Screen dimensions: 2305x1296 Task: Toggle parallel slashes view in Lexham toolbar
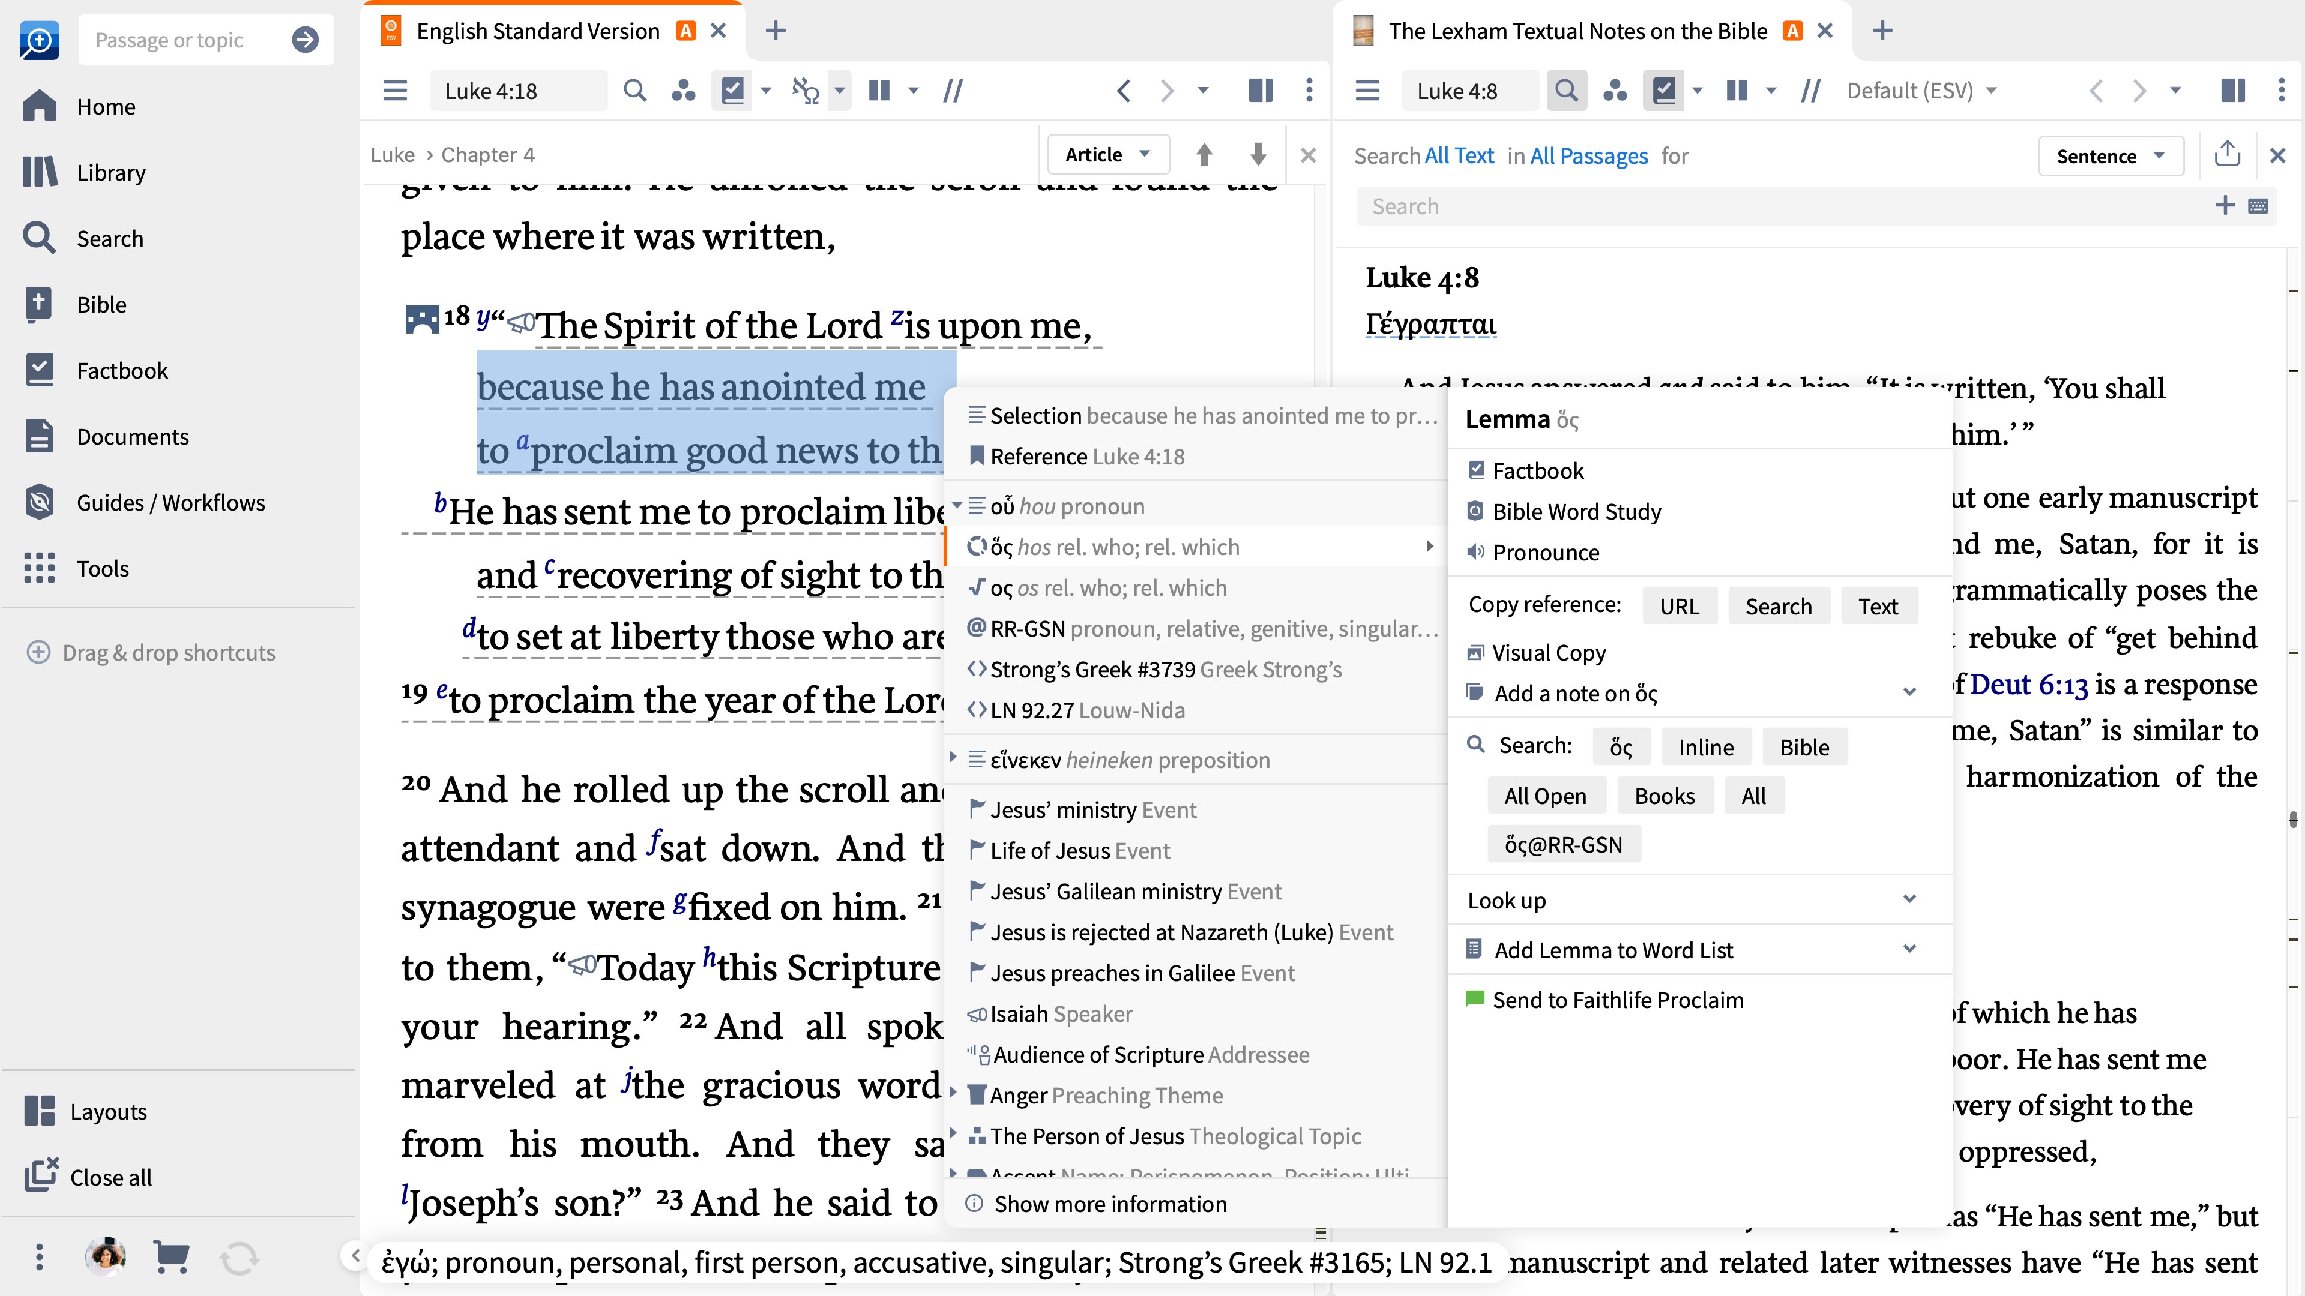coord(1810,91)
